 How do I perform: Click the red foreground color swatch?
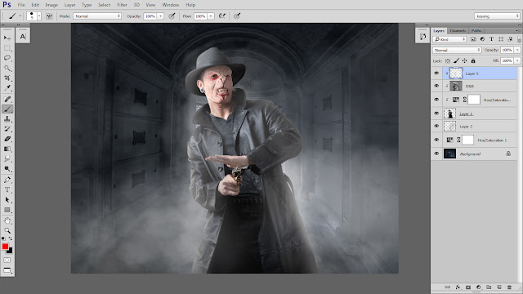point(5,247)
